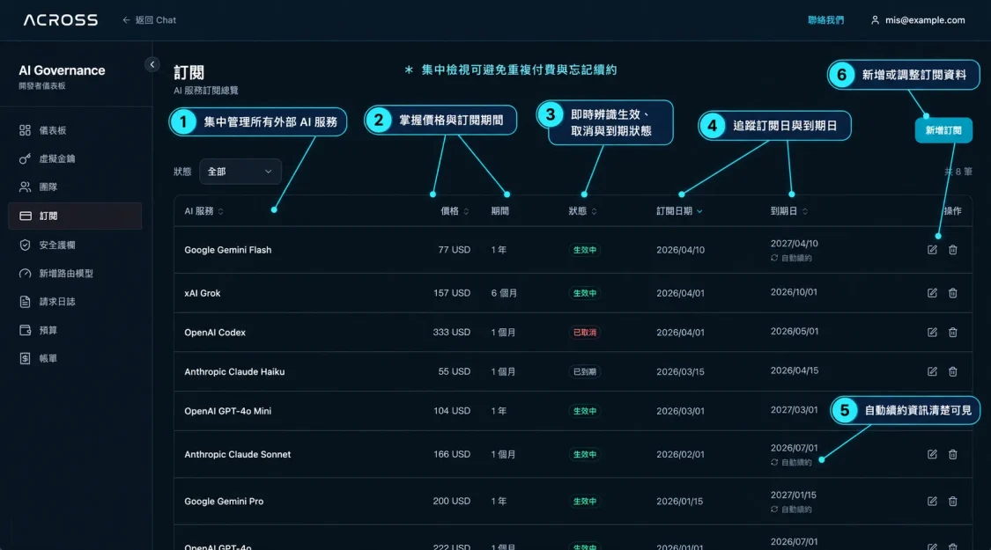Click the 自動續約 label under 2027/04/10
This screenshot has width=991, height=550.
[791, 258]
